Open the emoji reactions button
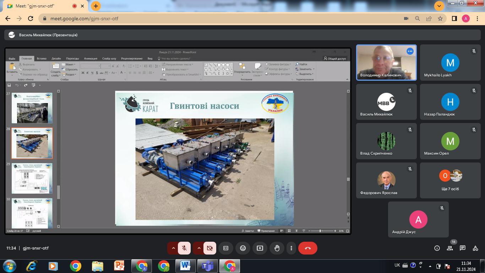485x273 pixels. (x=243, y=248)
